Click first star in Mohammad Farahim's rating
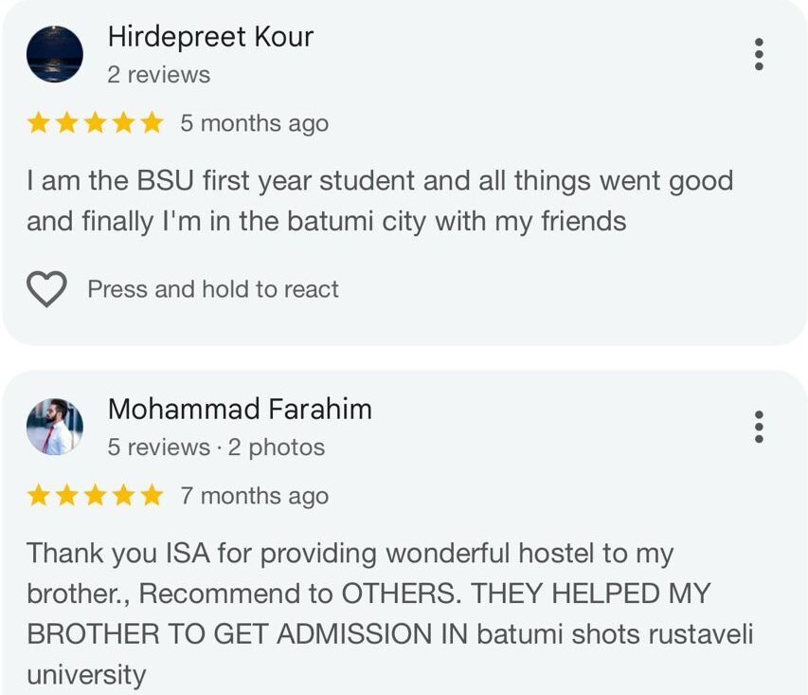The height and width of the screenshot is (695, 808). (39, 496)
